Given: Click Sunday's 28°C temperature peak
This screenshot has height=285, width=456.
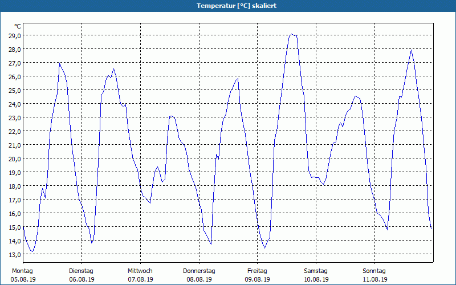Looking at the screenshot, I should pos(411,50).
